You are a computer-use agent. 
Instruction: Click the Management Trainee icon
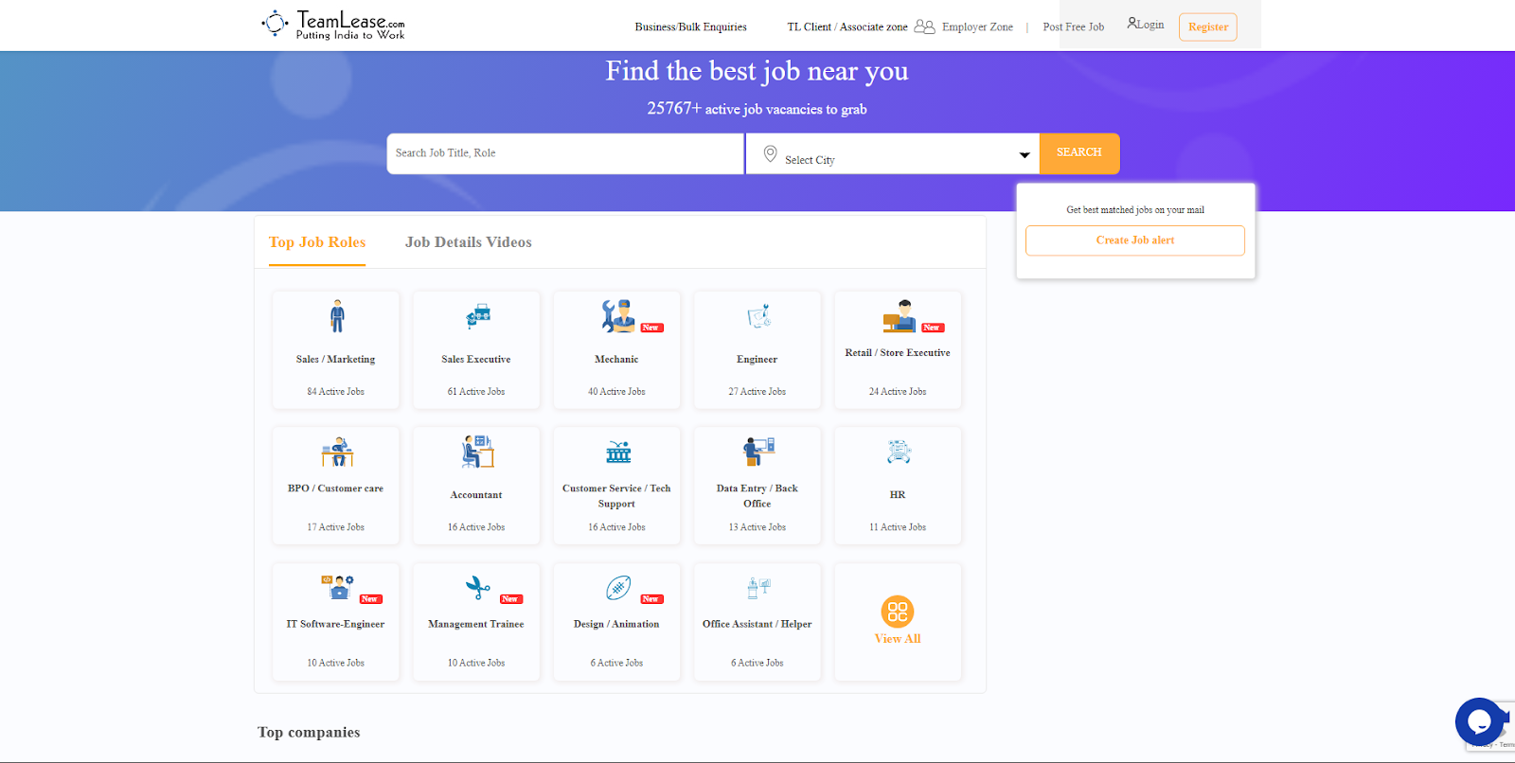click(478, 588)
